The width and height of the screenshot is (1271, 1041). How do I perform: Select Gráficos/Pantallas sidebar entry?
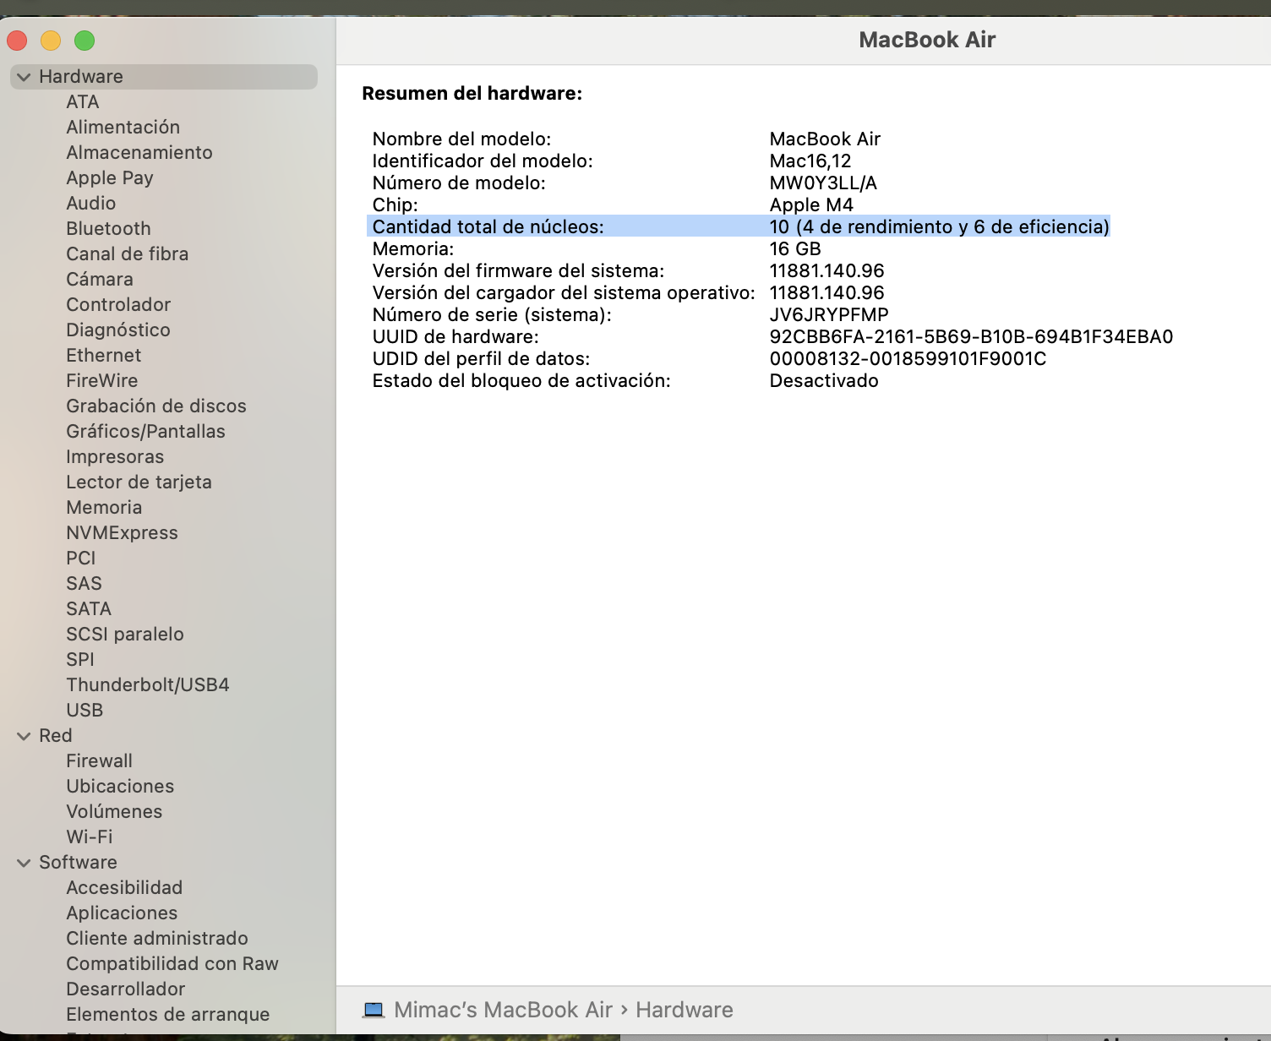click(x=145, y=431)
